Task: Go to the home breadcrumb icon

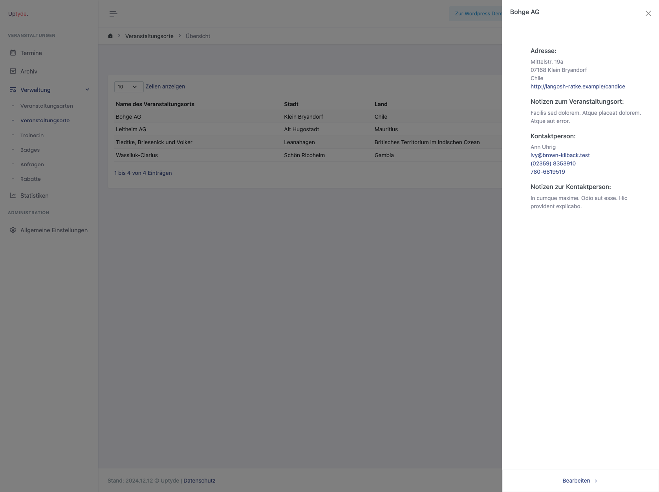Action: (110, 36)
